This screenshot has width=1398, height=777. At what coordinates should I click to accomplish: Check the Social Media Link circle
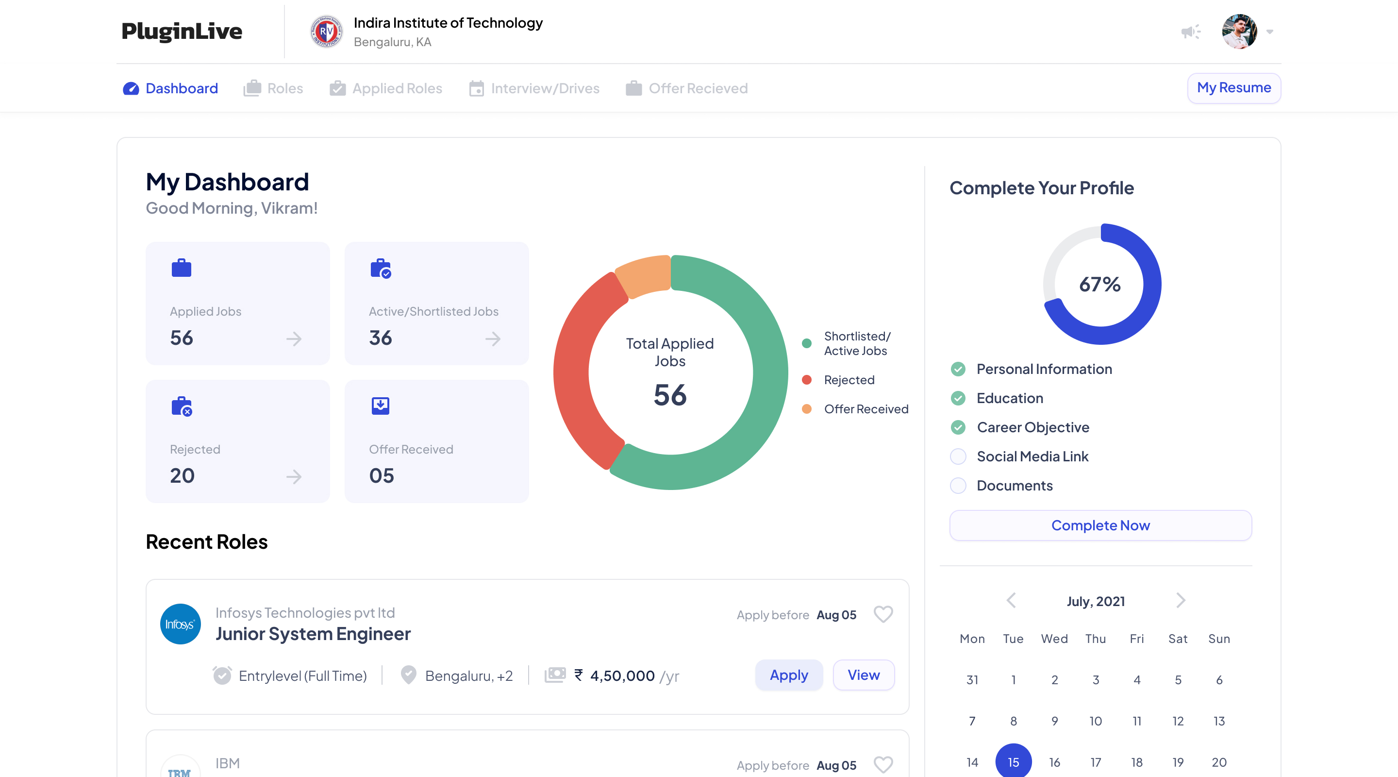pos(958,456)
